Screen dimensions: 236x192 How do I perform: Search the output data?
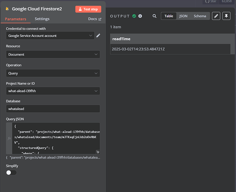154,16
